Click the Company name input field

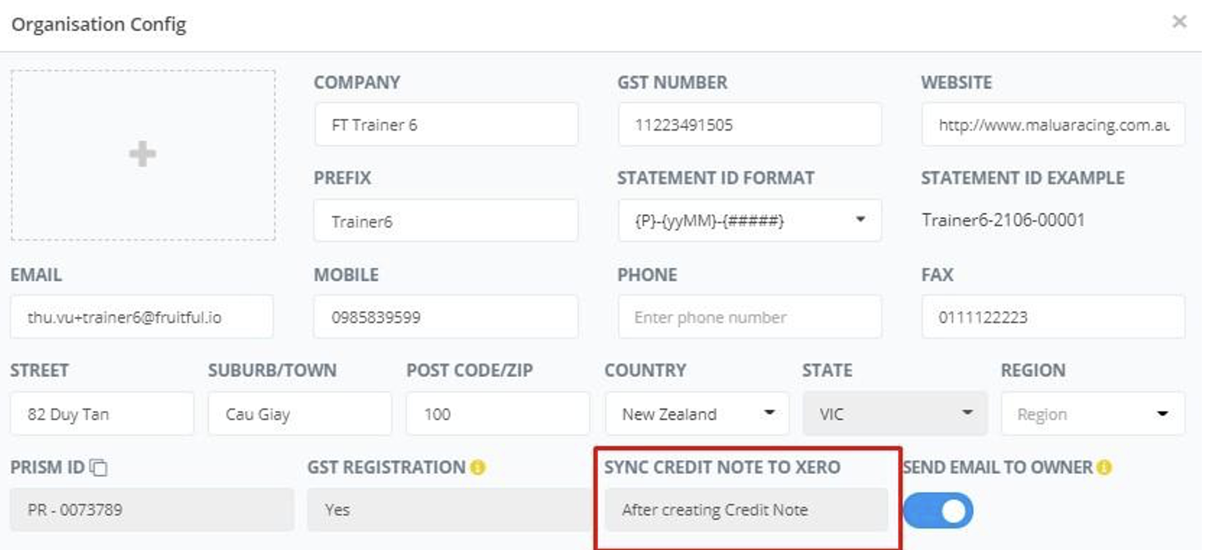tap(446, 125)
